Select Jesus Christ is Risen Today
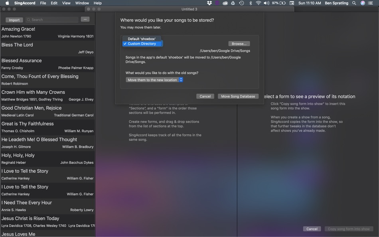The width and height of the screenshot is (379, 237). (x=47, y=222)
